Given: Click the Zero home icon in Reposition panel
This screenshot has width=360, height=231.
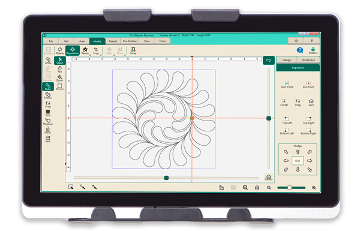Looking at the screenshot, I should click(x=311, y=103).
